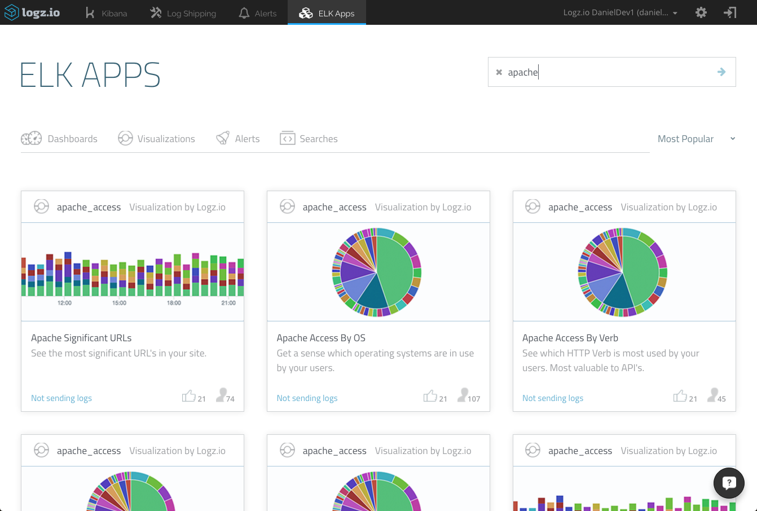Click Not sending logs on Access By OS card
The height and width of the screenshot is (511, 757).
307,398
